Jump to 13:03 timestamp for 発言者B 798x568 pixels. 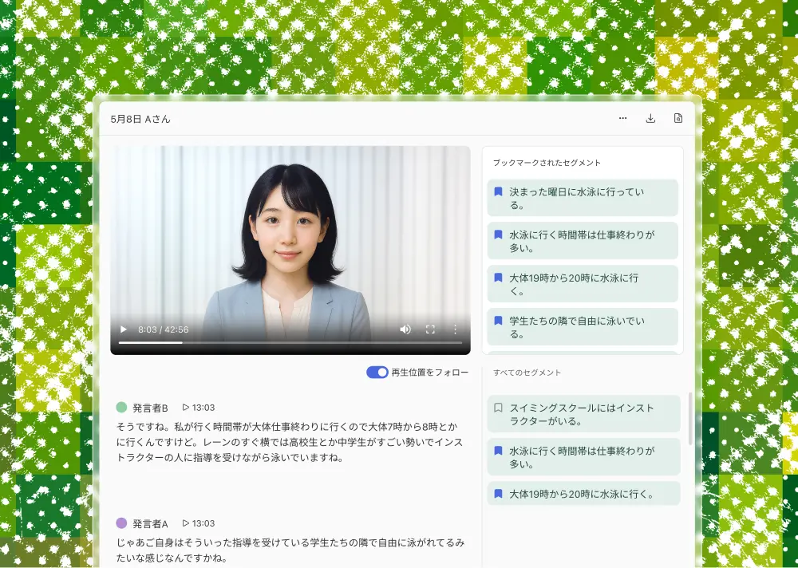pyautogui.click(x=199, y=407)
